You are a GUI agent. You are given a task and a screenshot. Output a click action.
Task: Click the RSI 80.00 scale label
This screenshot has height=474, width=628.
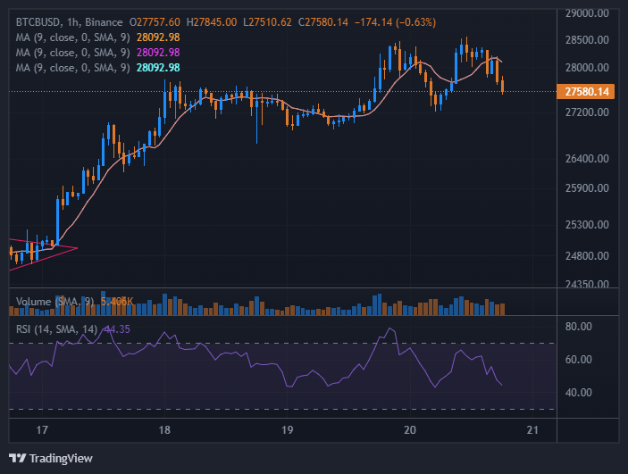point(579,327)
